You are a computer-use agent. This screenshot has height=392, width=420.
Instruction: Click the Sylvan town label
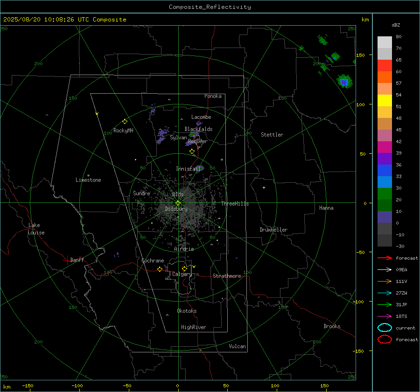[178, 138]
